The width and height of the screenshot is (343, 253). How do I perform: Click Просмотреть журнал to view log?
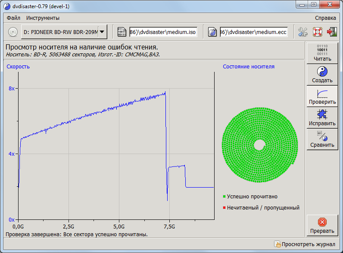(x=305, y=244)
